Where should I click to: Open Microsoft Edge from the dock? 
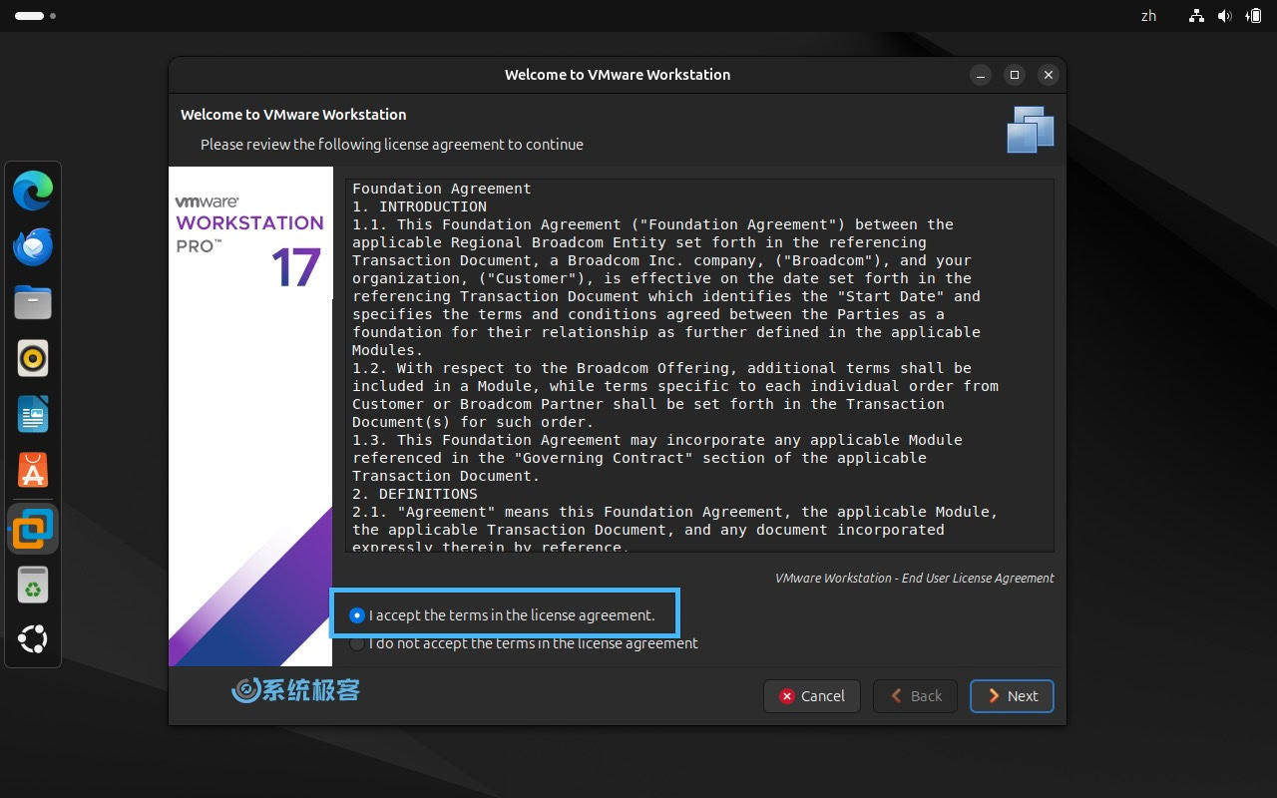[x=33, y=191]
